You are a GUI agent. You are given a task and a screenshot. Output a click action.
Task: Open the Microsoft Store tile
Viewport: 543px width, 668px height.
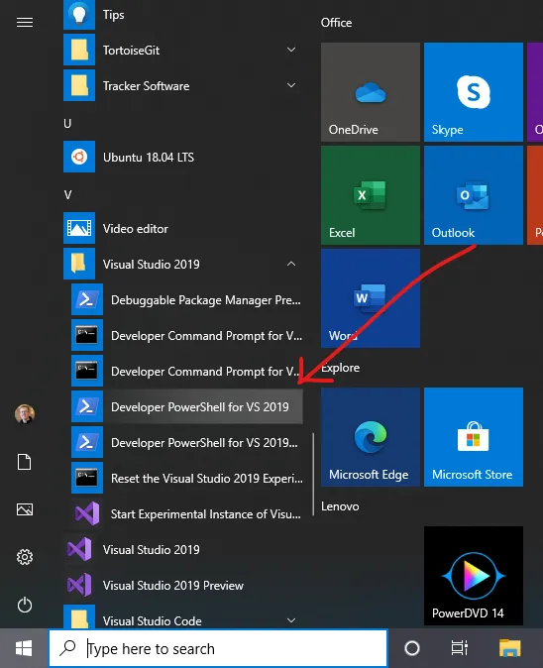(x=474, y=437)
